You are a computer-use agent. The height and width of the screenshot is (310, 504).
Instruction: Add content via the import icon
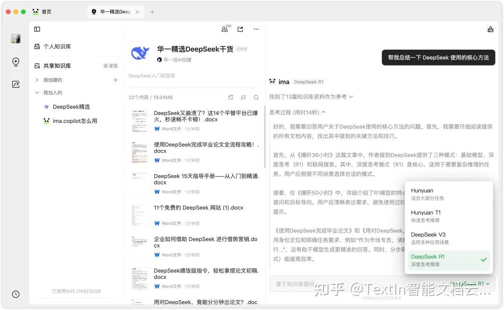(x=231, y=97)
